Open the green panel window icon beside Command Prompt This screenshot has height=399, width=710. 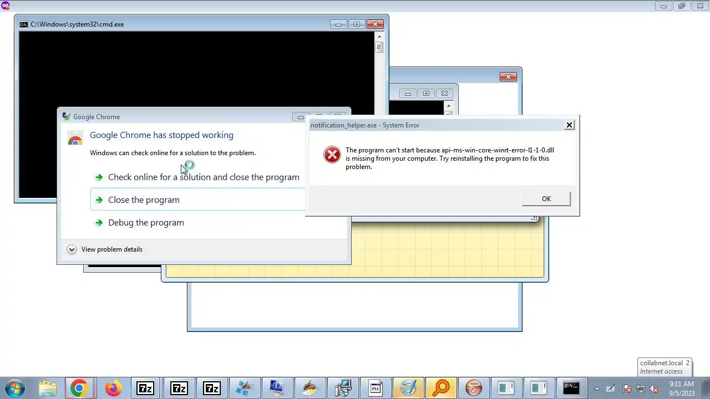[539, 388]
